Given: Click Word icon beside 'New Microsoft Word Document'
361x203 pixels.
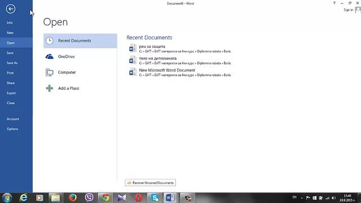Looking at the screenshot, I should 133,72.
